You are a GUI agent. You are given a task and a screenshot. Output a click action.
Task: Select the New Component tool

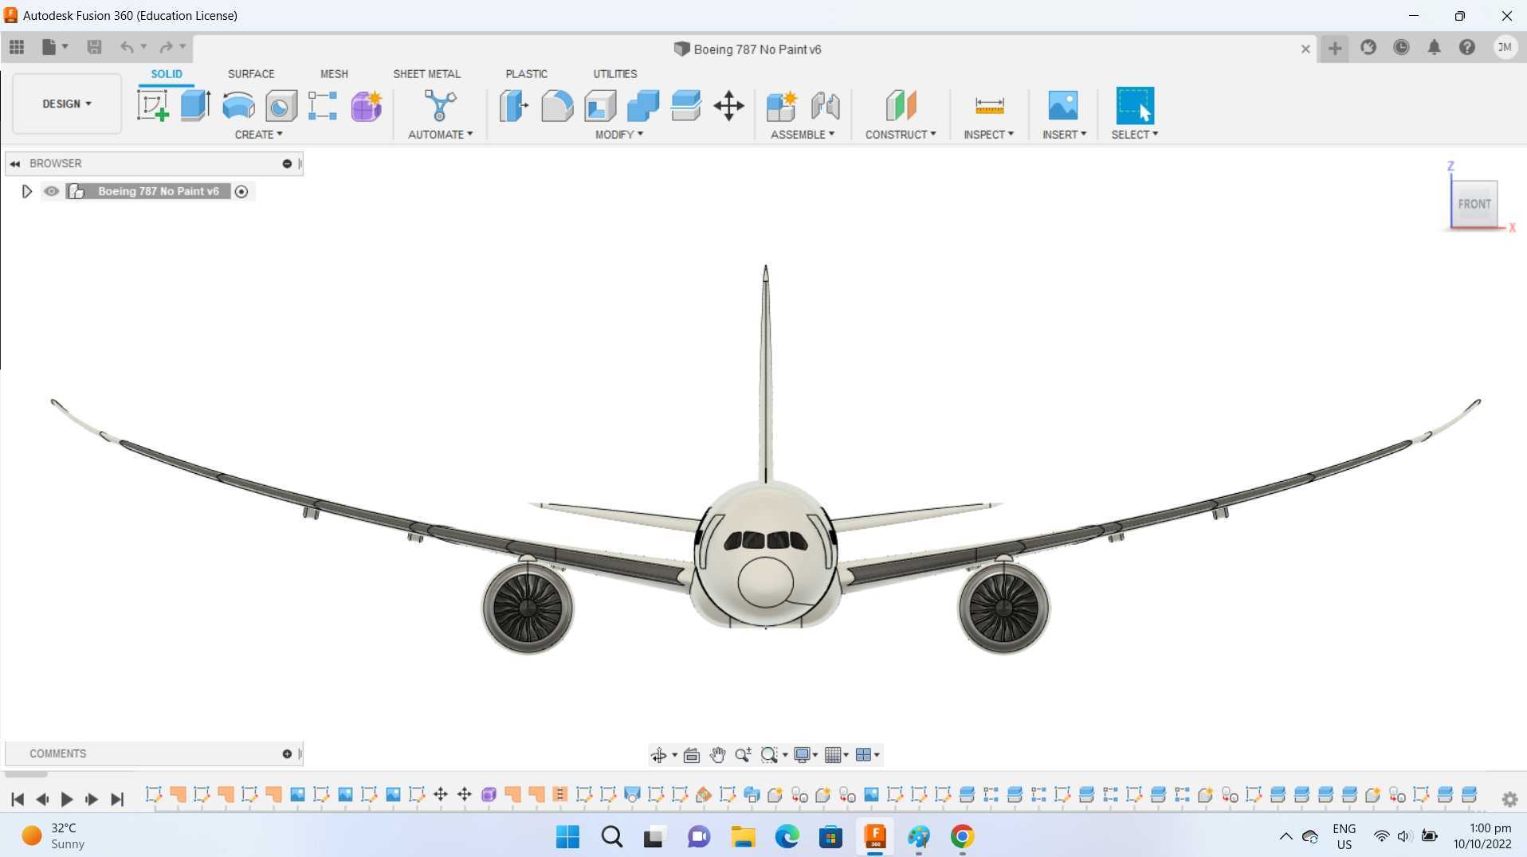pos(782,105)
